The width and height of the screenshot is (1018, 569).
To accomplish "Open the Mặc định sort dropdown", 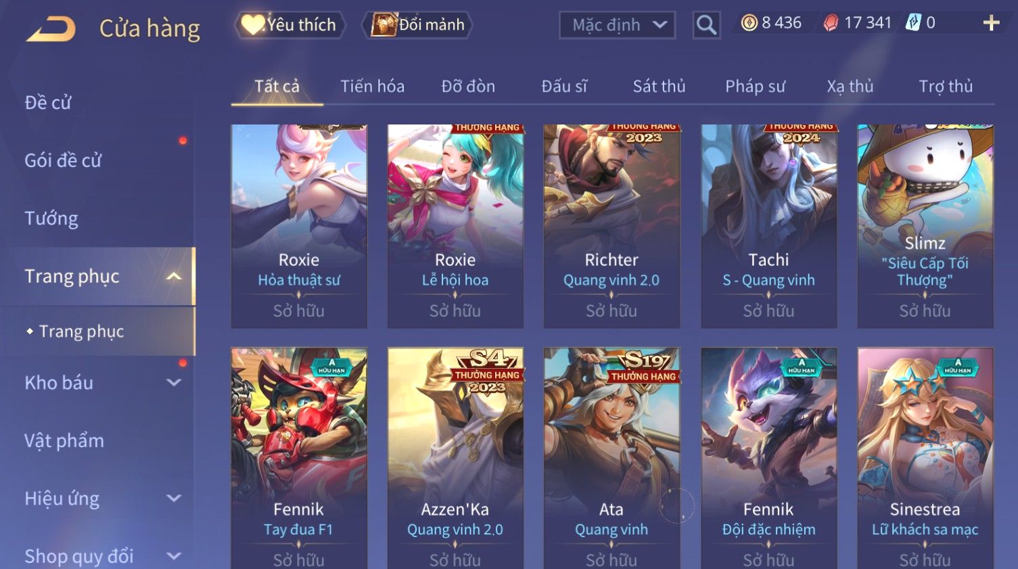I will pos(617,26).
